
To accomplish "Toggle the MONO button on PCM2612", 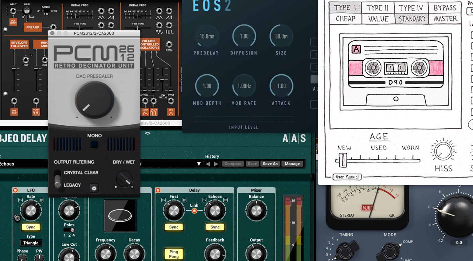I will coord(94,144).
